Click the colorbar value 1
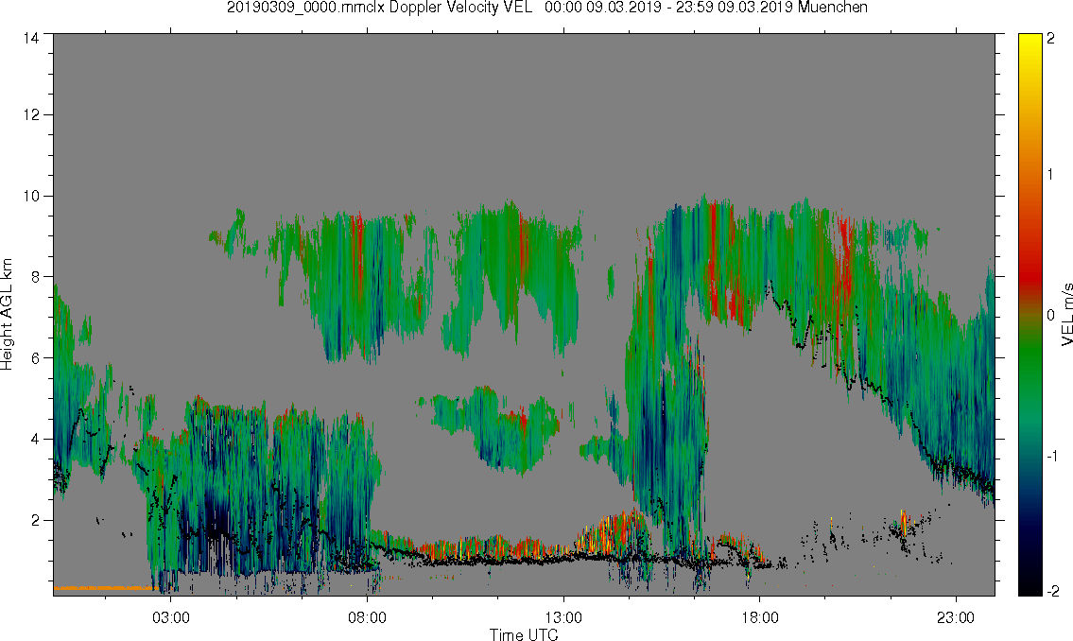The height and width of the screenshot is (641, 1073). coord(1050,175)
